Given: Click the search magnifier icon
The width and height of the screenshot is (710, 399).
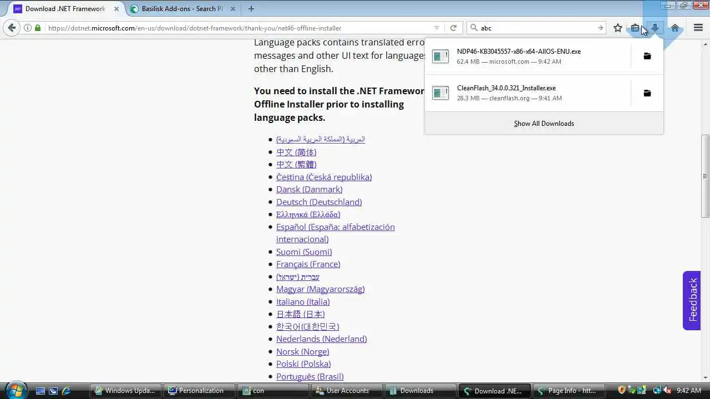Looking at the screenshot, I should (x=474, y=28).
